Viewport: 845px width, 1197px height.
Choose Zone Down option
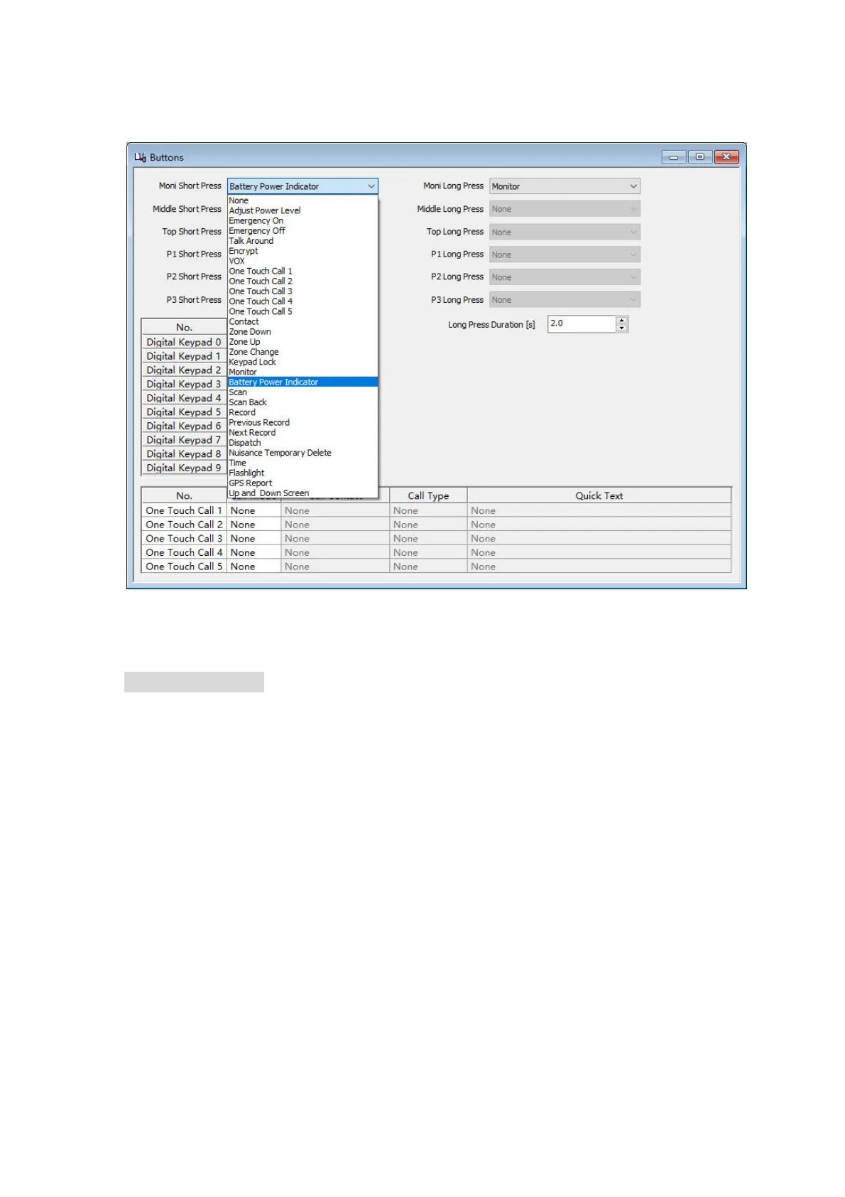[x=302, y=331]
